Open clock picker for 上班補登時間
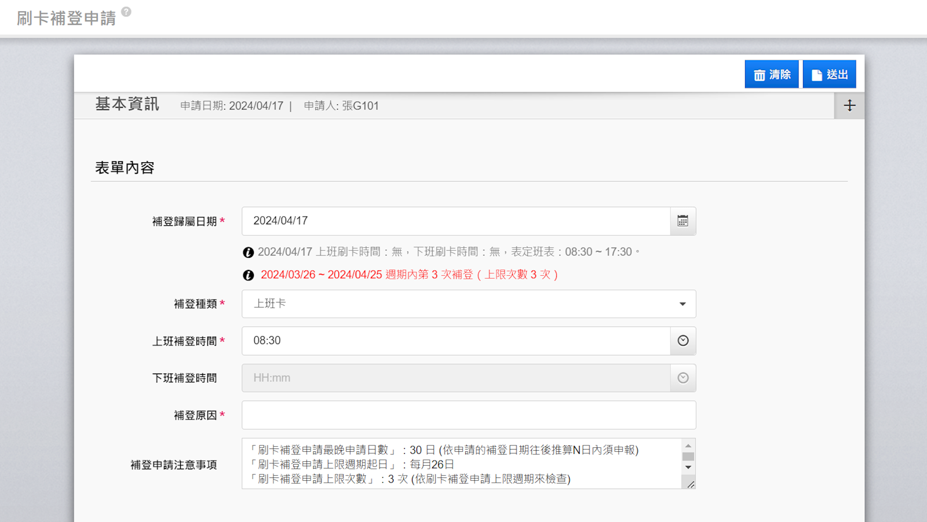Image resolution: width=927 pixels, height=522 pixels. [x=683, y=341]
